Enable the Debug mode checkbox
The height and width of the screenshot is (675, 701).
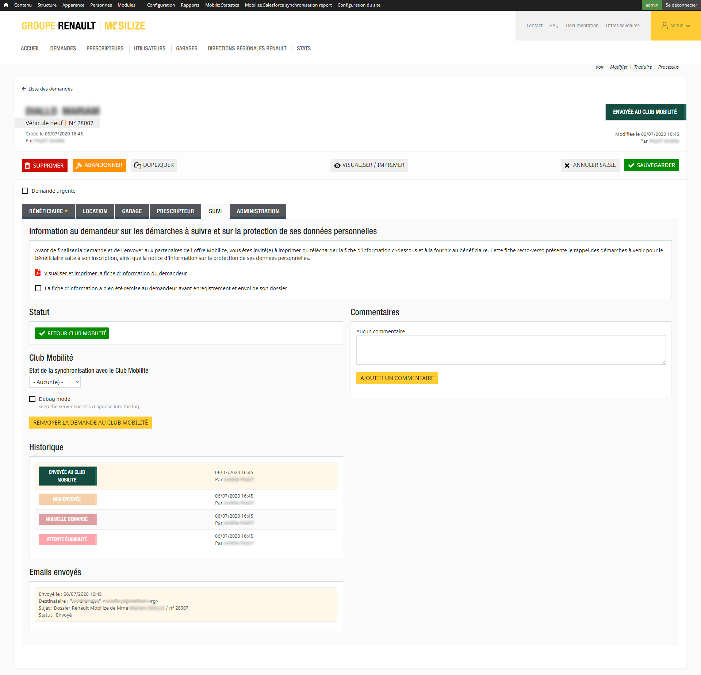pos(32,399)
